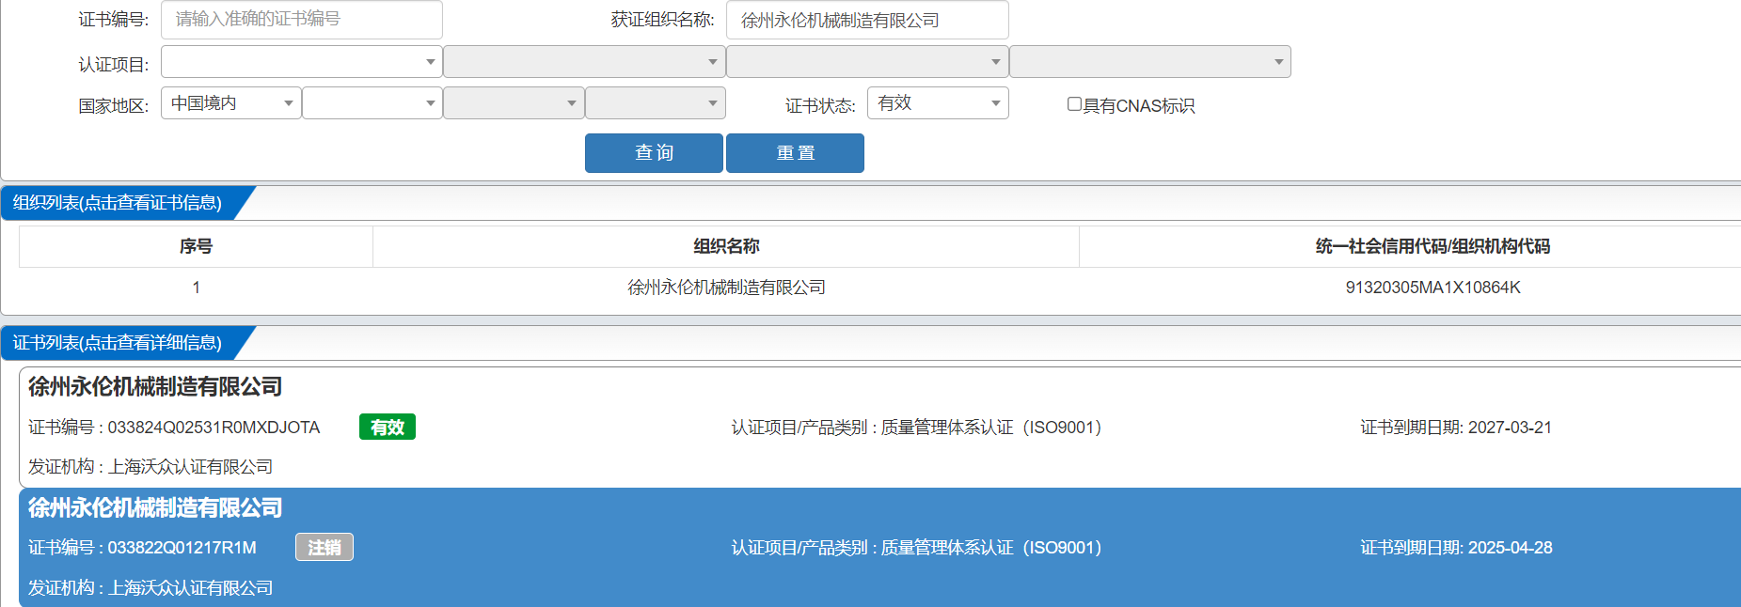Open the 证书状态 dropdown showing 有效
The width and height of the screenshot is (1741, 607).
tap(938, 103)
